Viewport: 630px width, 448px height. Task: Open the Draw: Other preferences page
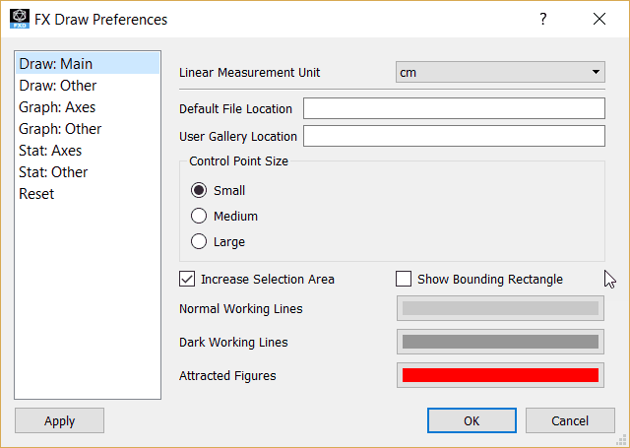pos(88,86)
